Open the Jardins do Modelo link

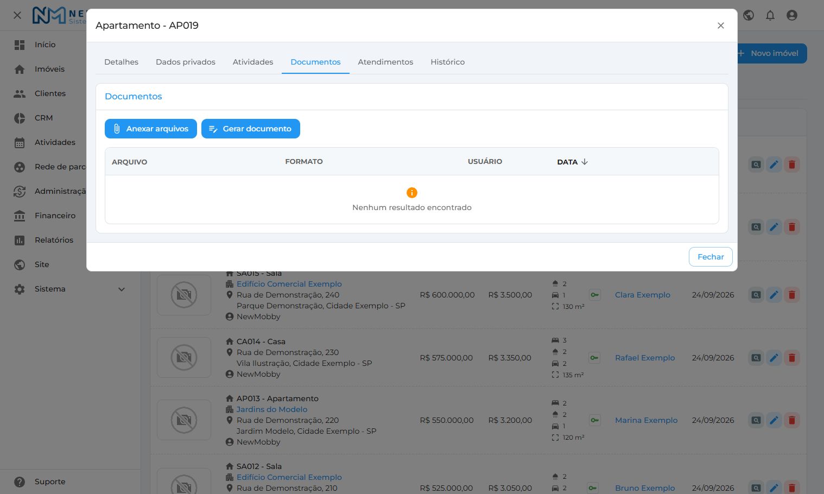coord(272,409)
